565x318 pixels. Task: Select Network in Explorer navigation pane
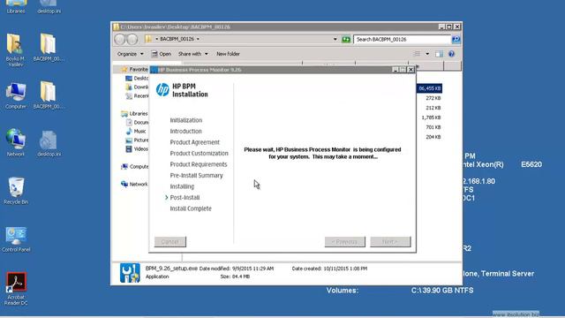click(134, 185)
